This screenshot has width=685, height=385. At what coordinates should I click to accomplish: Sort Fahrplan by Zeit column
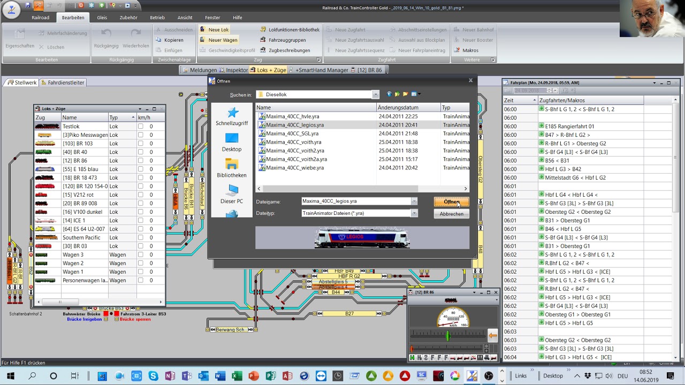(520, 101)
